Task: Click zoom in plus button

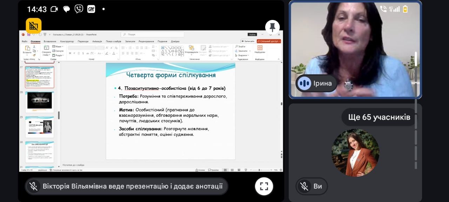Action: tap(271, 170)
